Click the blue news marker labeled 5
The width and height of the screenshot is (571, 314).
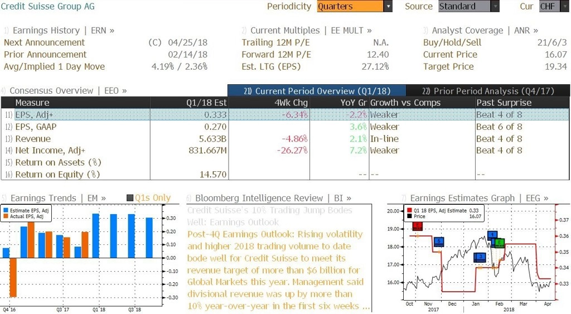click(439, 241)
